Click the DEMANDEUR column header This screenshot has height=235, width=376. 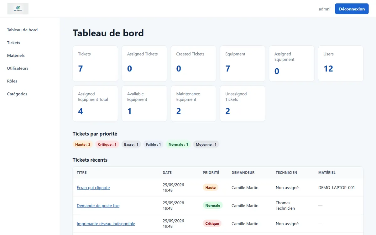[243, 173]
